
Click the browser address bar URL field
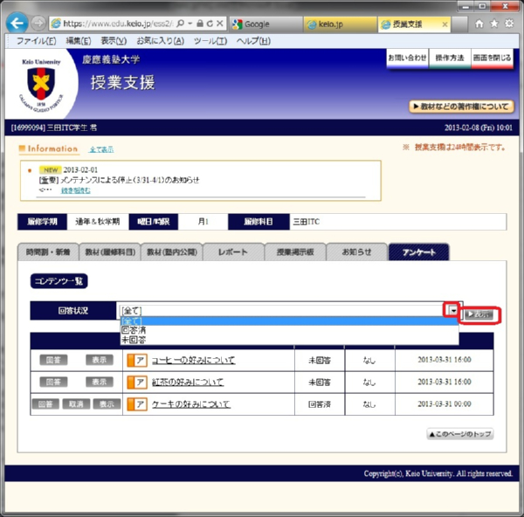point(131,23)
